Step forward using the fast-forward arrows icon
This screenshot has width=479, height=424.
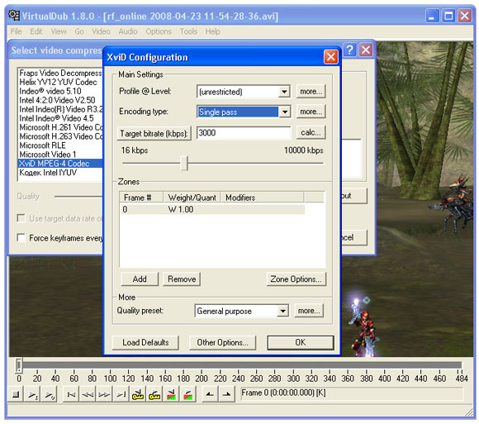[104, 394]
